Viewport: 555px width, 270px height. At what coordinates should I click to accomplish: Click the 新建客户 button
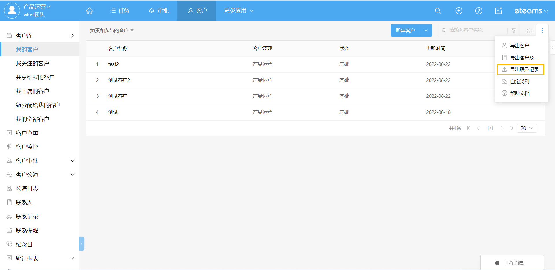pos(405,30)
